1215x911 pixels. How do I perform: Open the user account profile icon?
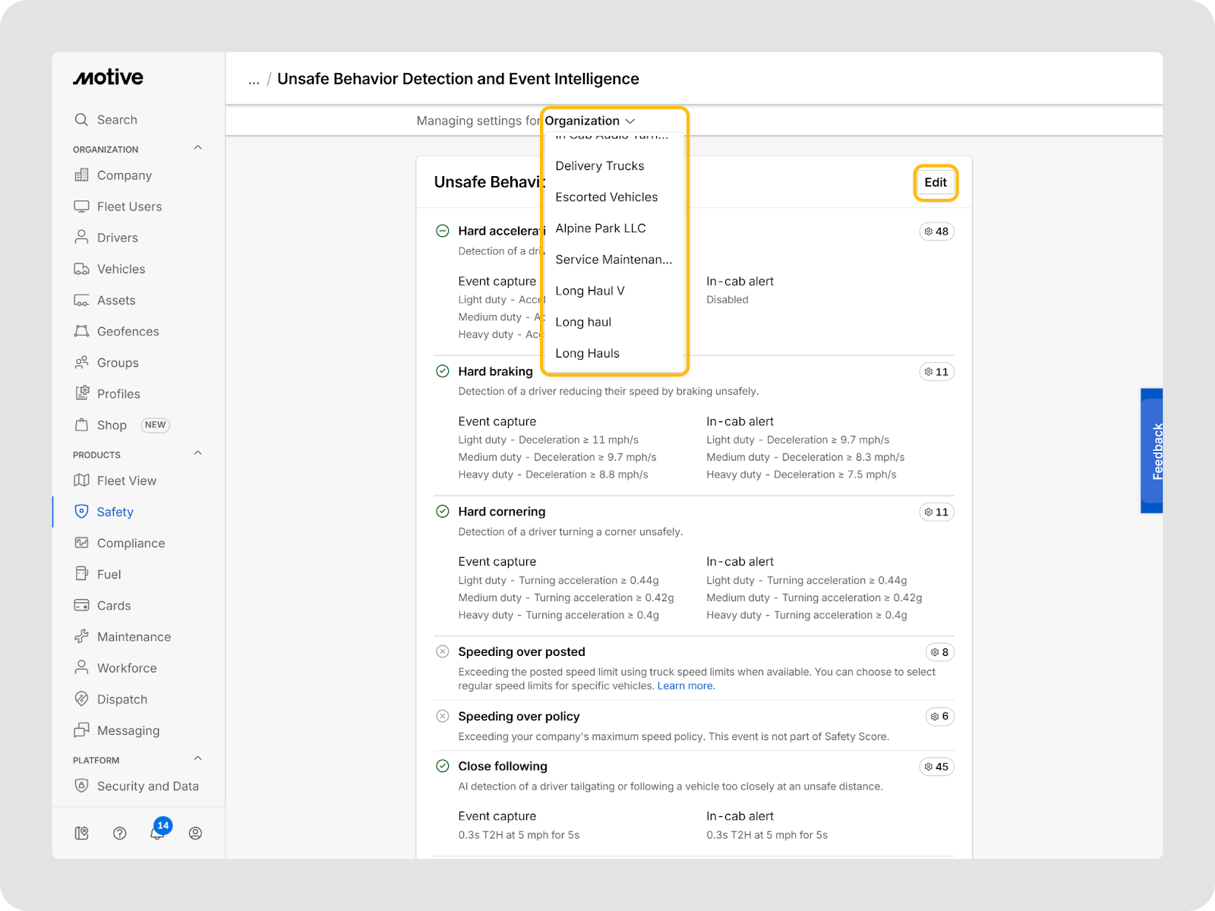195,833
